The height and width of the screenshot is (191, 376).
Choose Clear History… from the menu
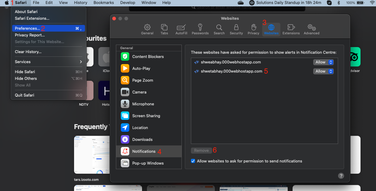(x=49, y=52)
